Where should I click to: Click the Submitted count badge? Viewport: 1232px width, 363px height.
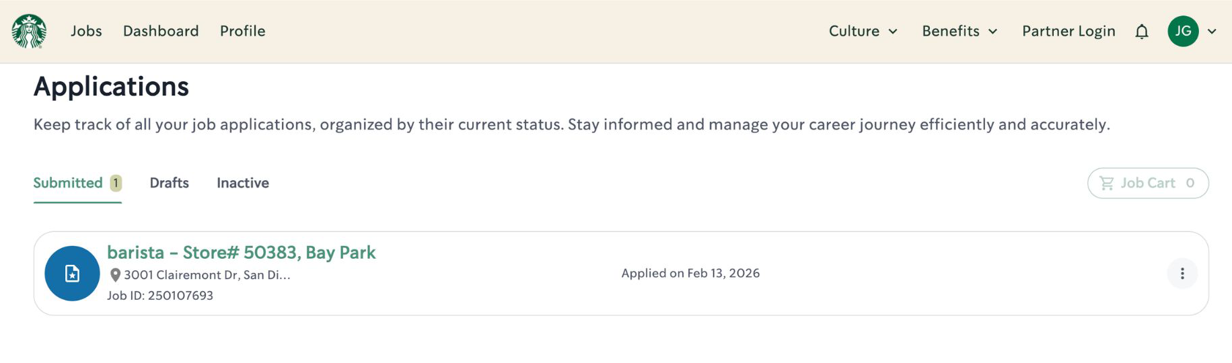point(116,183)
